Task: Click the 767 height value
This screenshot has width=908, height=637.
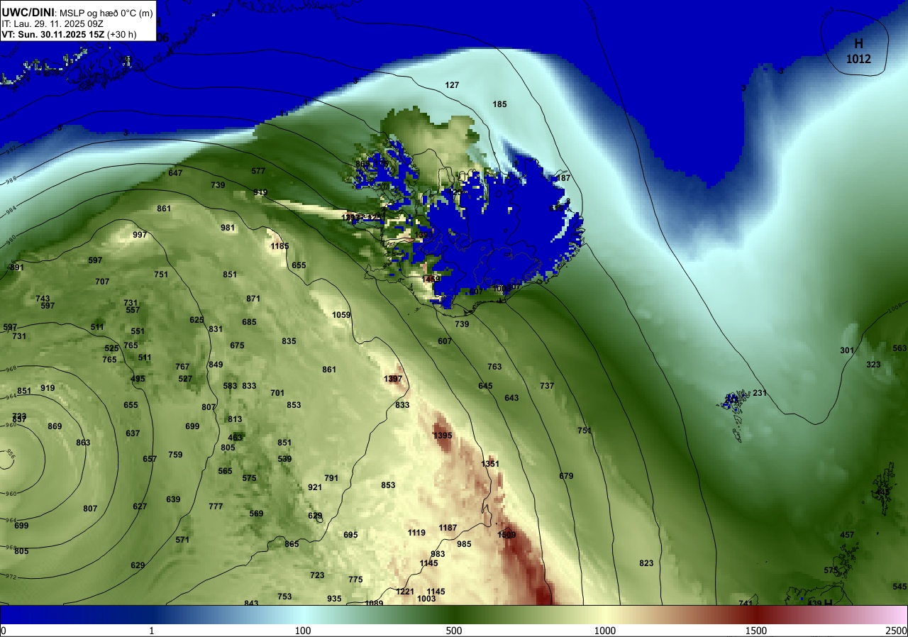Action: coord(182,367)
